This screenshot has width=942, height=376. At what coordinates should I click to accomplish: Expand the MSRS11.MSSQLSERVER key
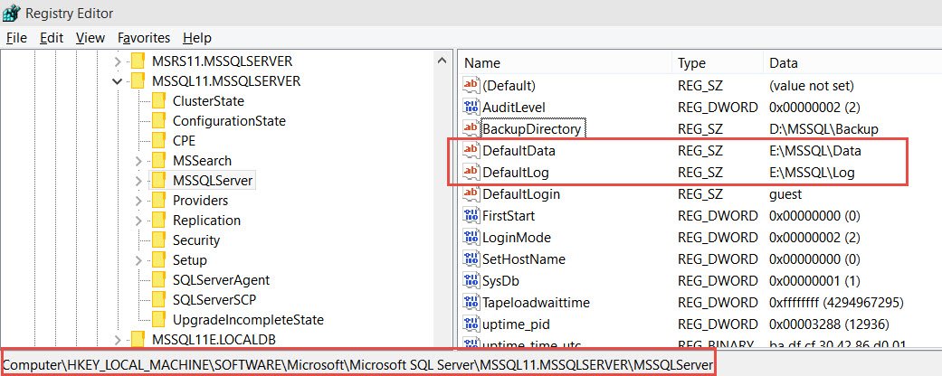pos(118,61)
